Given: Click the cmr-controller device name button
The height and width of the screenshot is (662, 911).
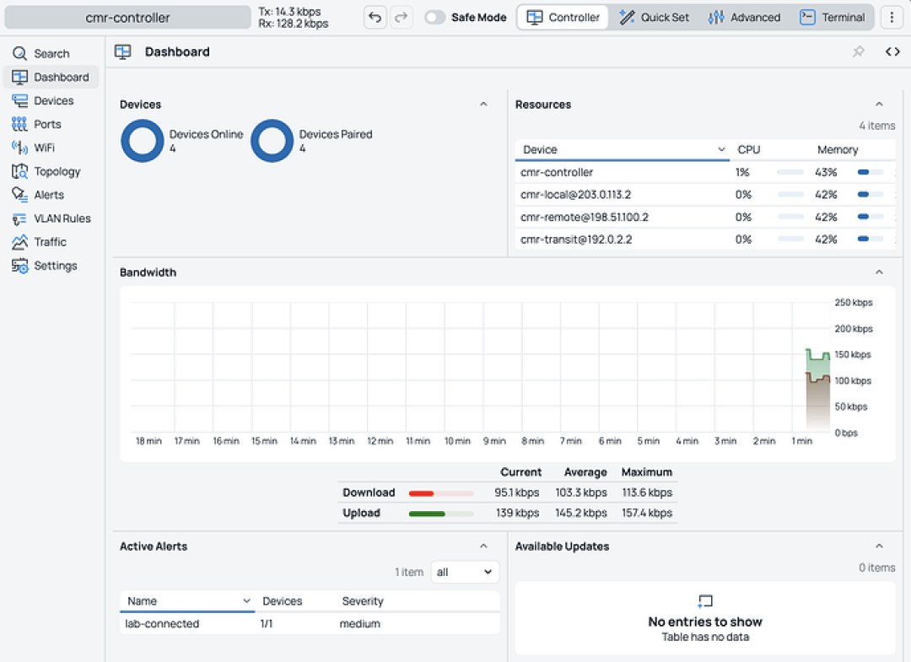Looking at the screenshot, I should pos(128,18).
